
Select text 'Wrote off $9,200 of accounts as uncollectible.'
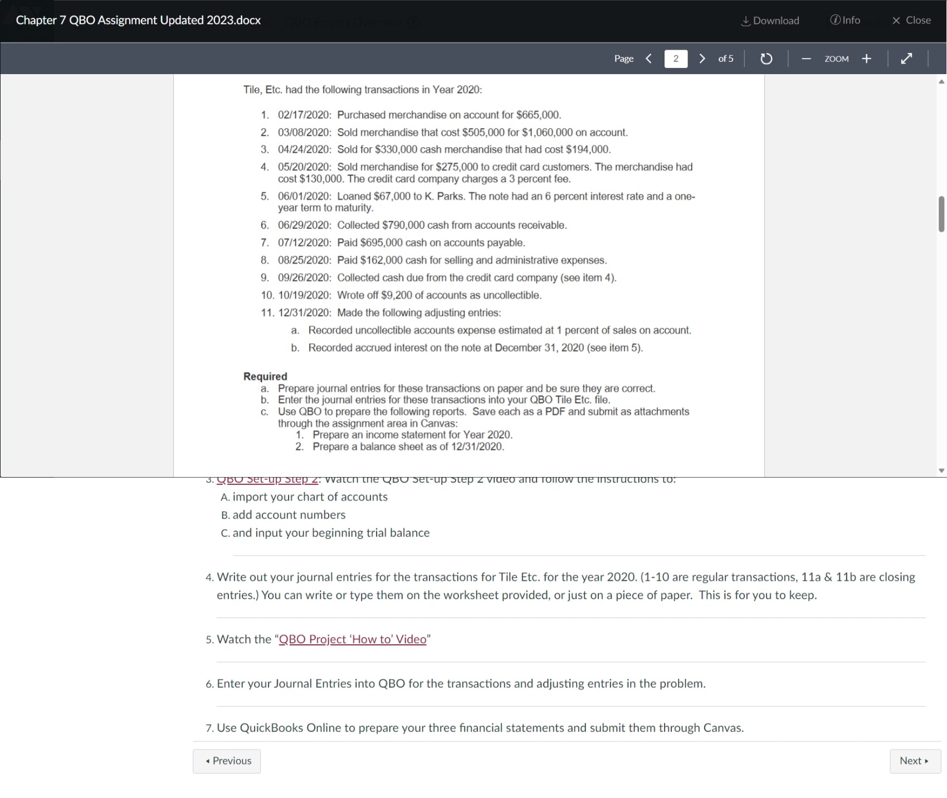pos(439,295)
